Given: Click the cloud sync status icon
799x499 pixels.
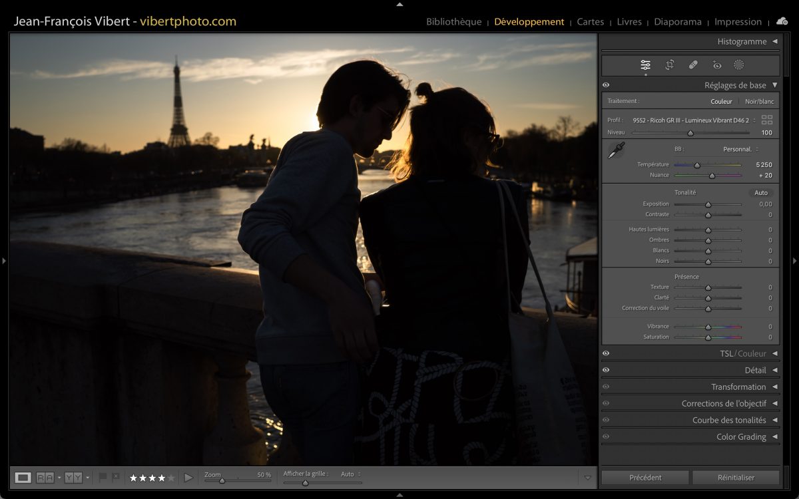Looking at the screenshot, I should pyautogui.click(x=782, y=21).
